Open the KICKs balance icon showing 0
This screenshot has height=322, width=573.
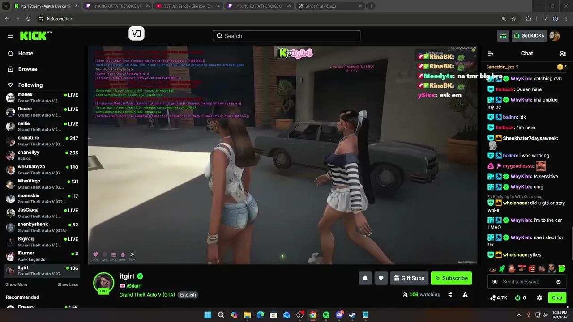(520, 297)
